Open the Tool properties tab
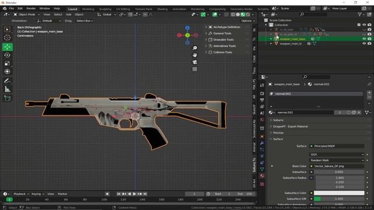Screen dimensions: 374x210 click(x=262, y=85)
